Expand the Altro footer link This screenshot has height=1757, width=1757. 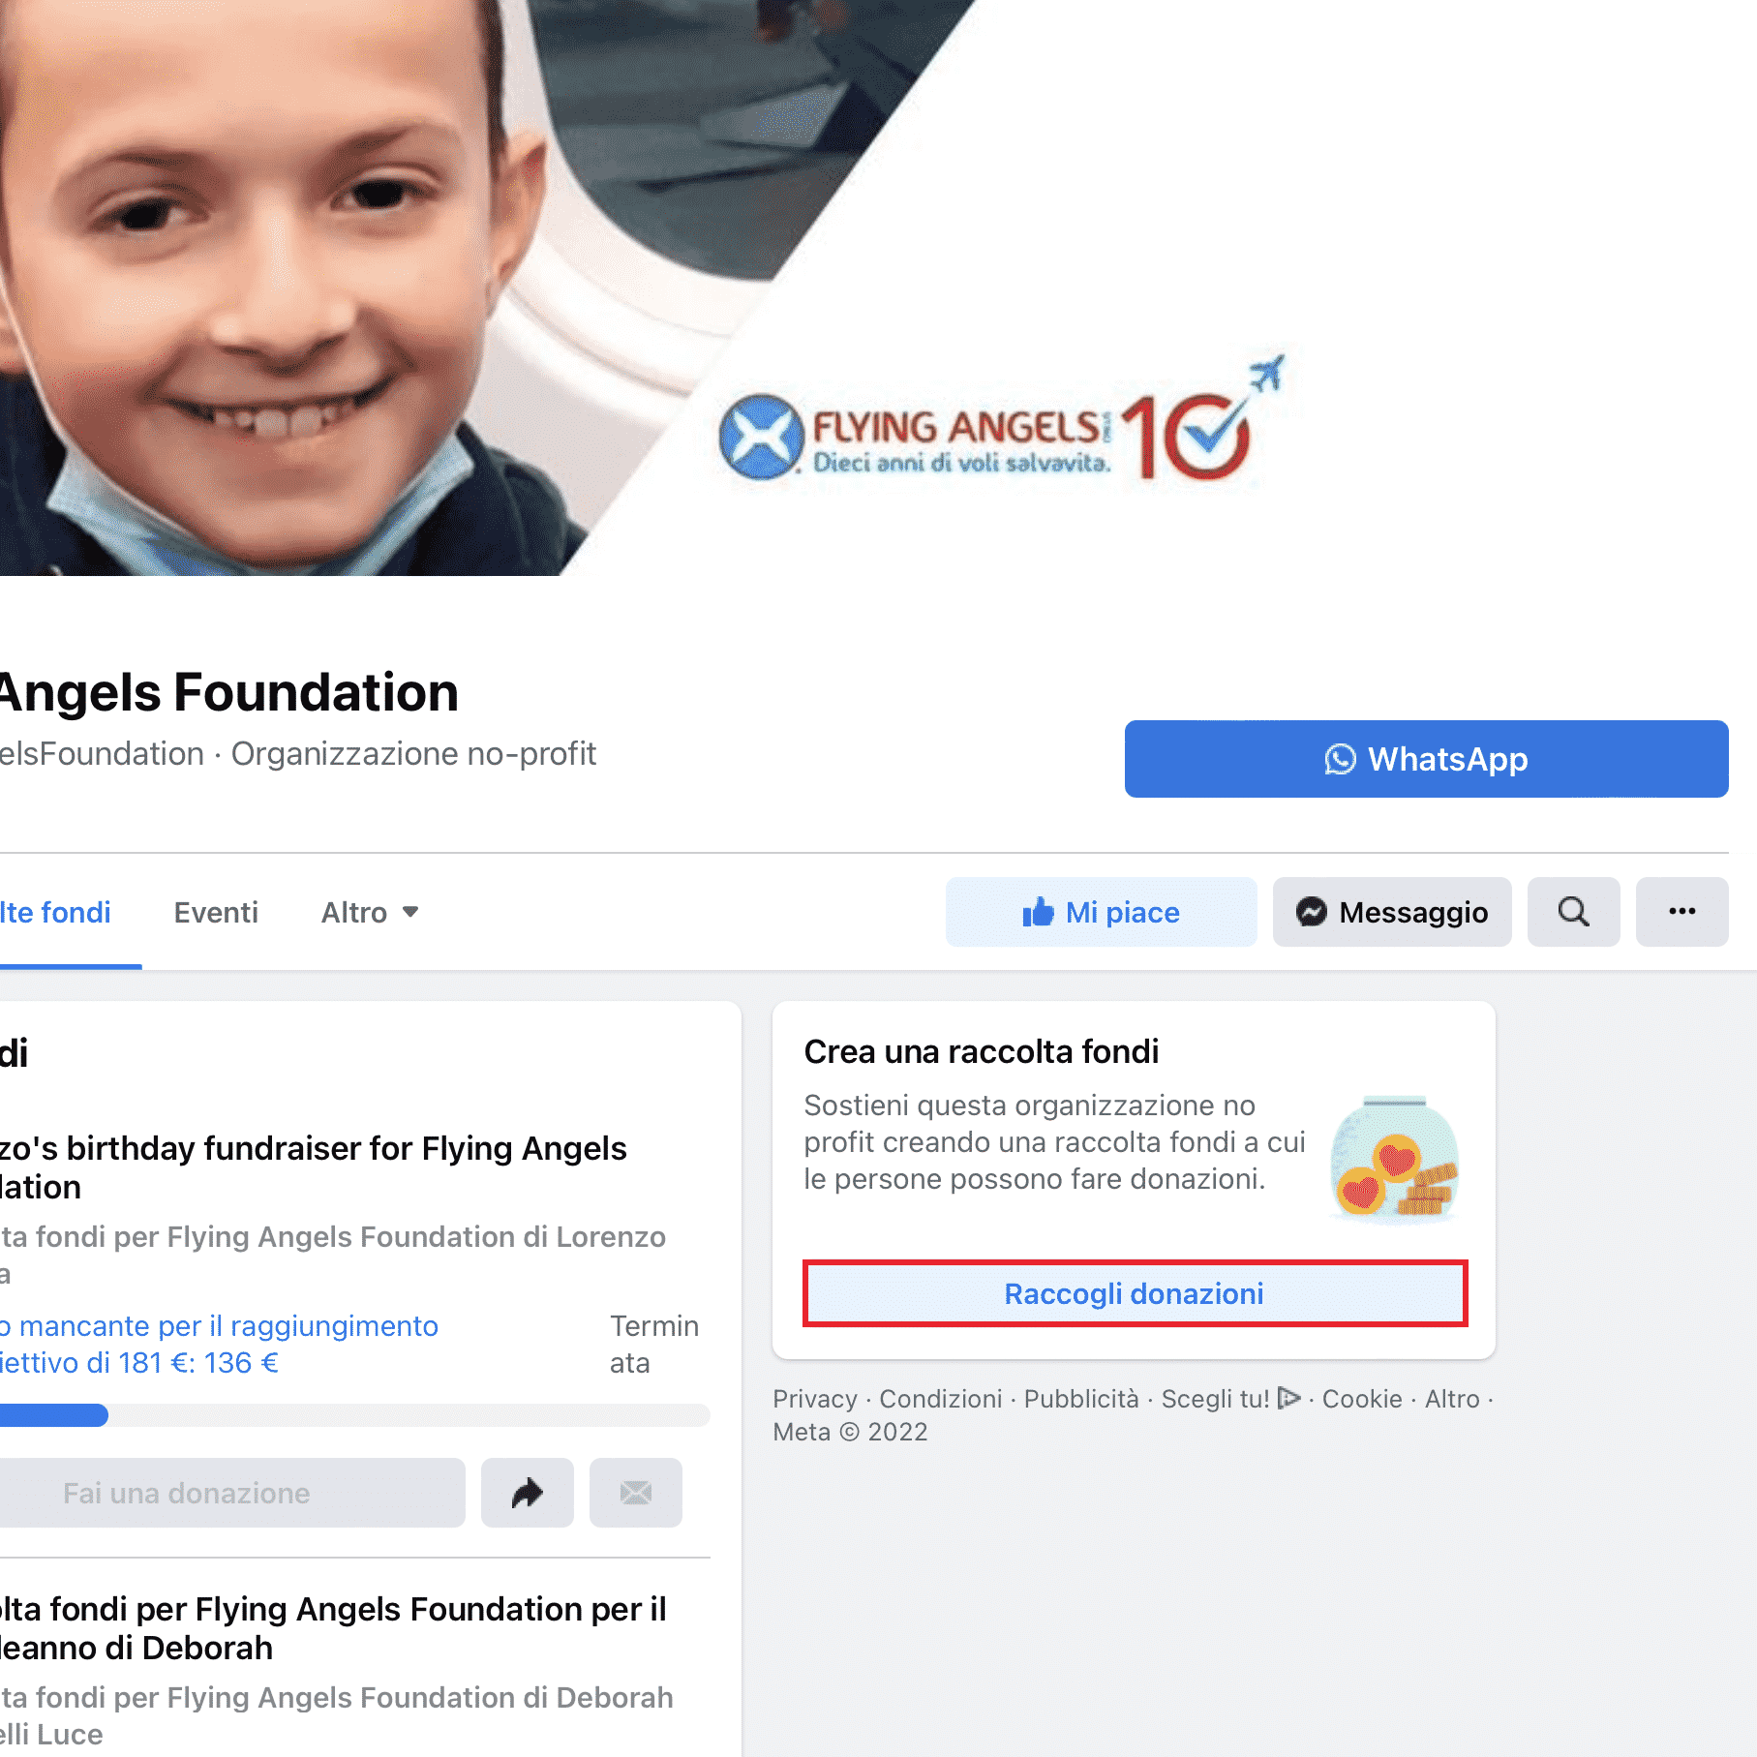point(1451,1398)
